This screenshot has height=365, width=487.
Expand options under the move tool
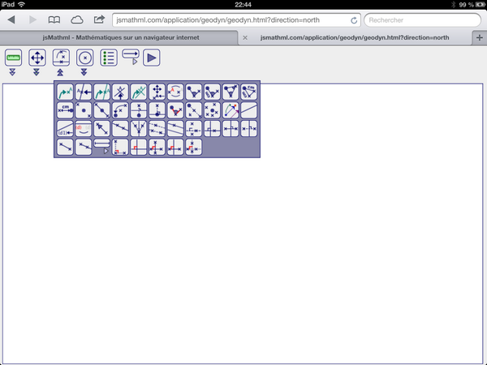pos(37,73)
